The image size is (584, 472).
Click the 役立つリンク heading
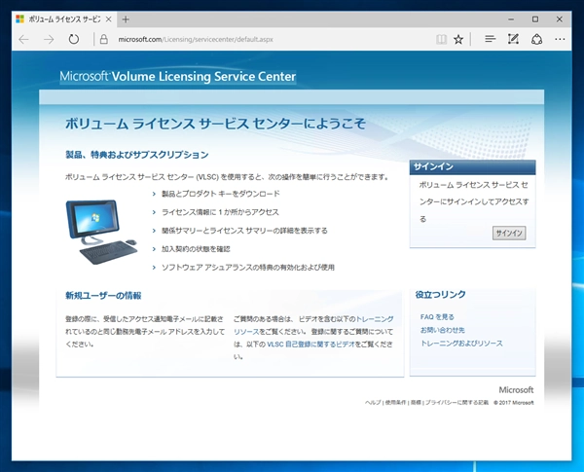tap(440, 295)
